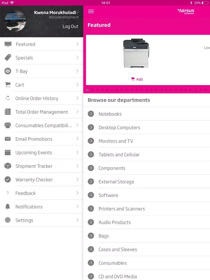Click the hamburger menu icon
210x280 pixels.
click(91, 11)
